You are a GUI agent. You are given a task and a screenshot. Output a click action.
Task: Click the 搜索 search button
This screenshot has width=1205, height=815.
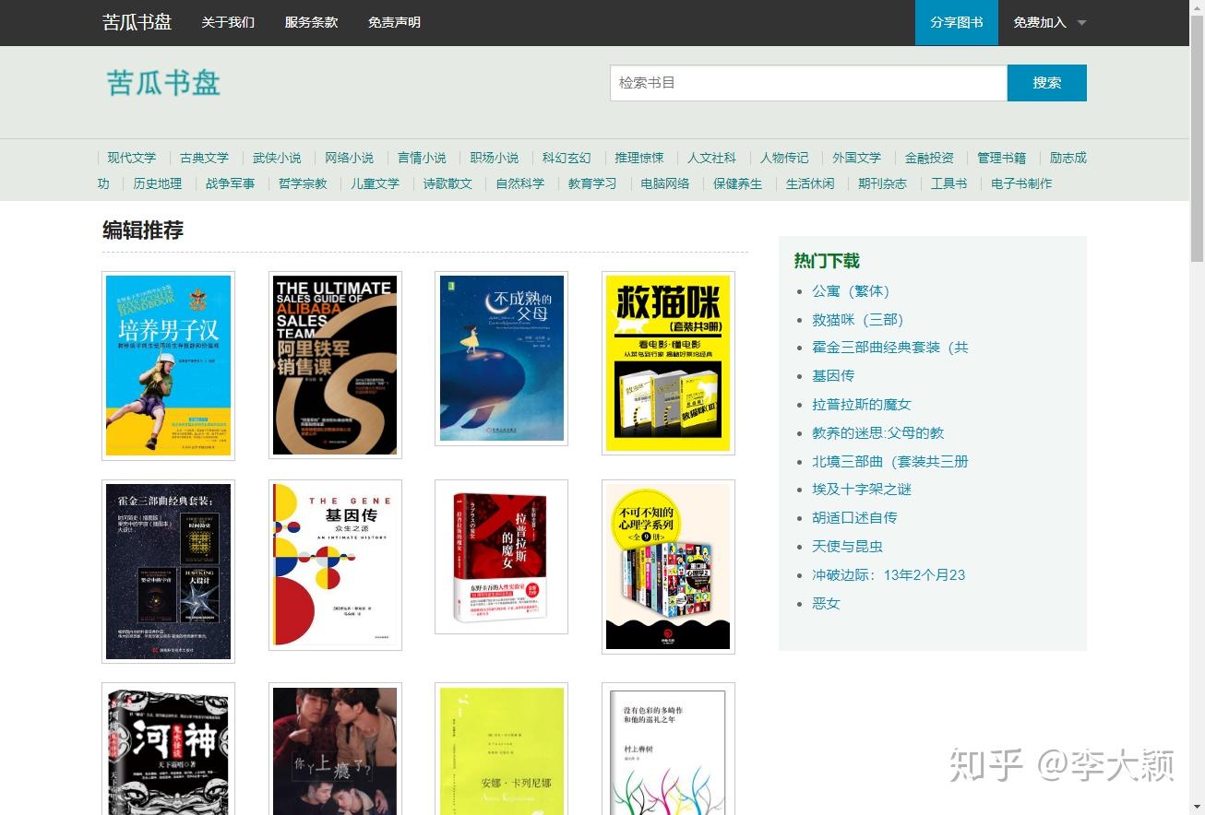click(x=1047, y=83)
